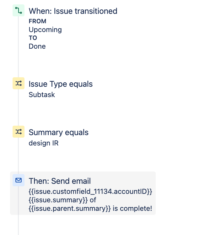Click the rule line below Send email
The height and width of the screenshot is (235, 201).
point(18,225)
